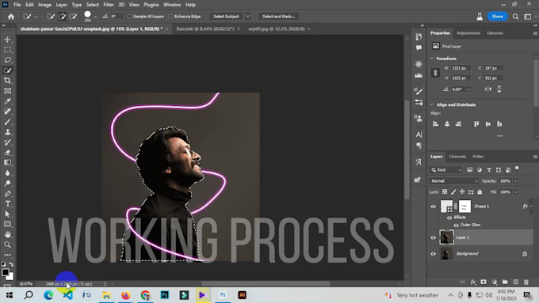
Task: Select the Hand tool
Action: pyautogui.click(x=7, y=235)
